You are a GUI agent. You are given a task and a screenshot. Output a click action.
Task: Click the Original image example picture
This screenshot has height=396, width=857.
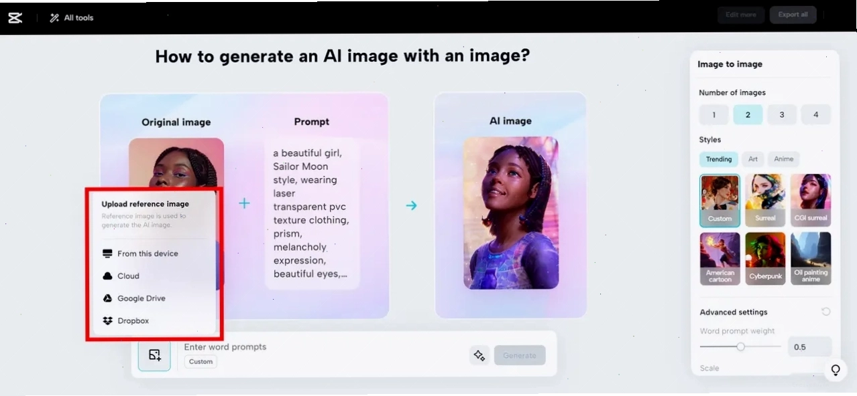pos(176,163)
